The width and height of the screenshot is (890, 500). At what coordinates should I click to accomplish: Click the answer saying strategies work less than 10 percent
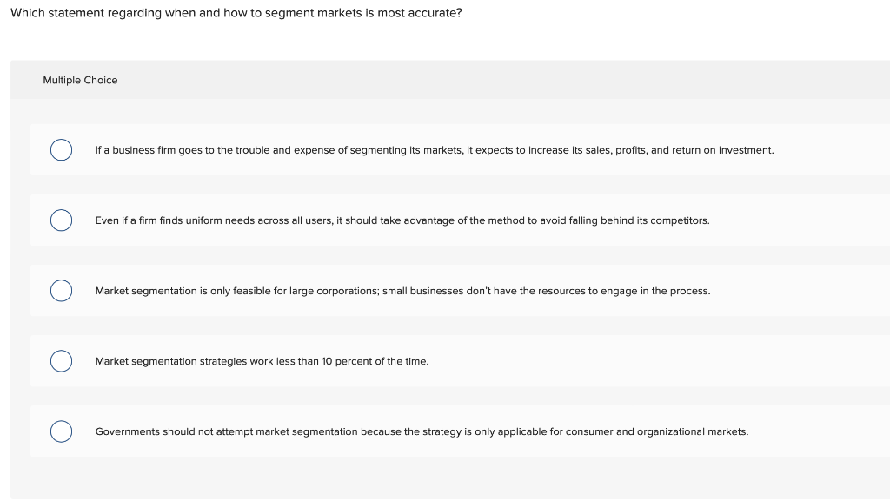(x=262, y=360)
